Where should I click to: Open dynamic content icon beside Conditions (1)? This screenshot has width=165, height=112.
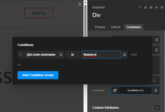[x=156, y=90]
